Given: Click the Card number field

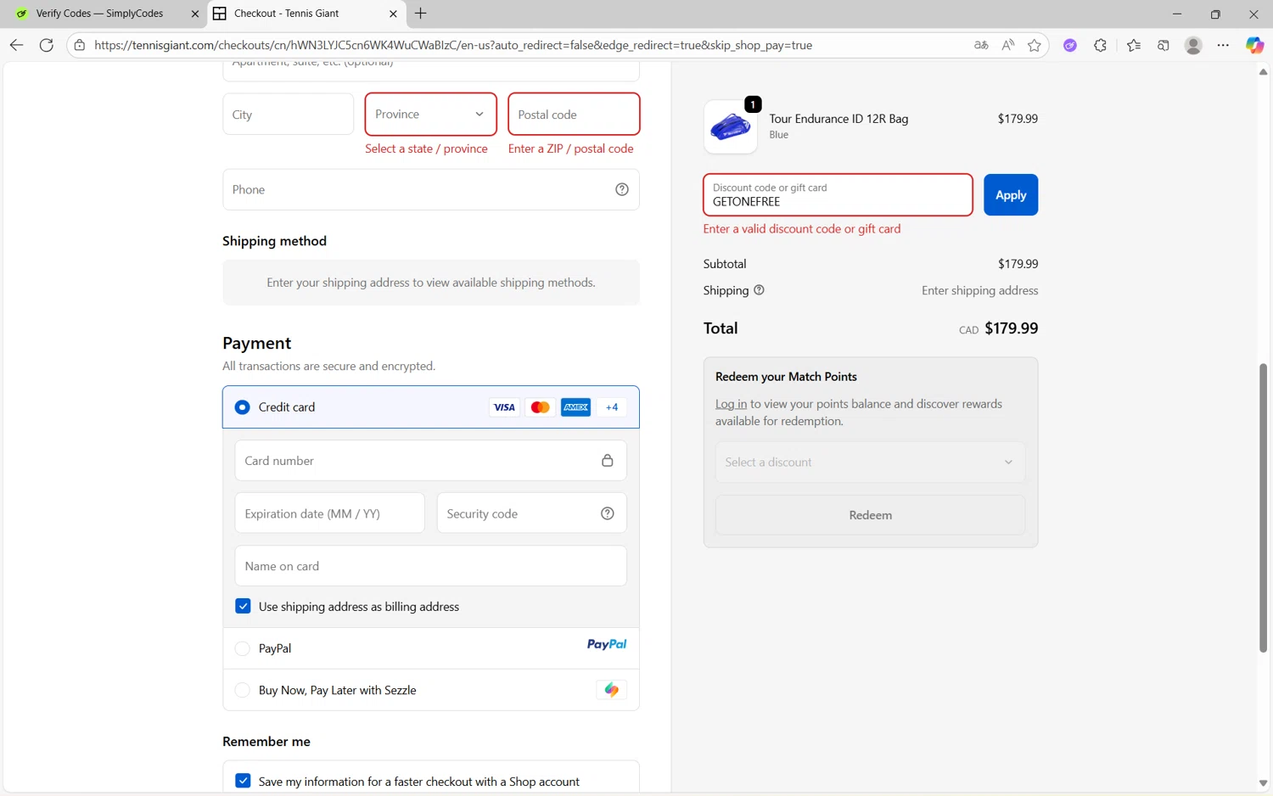Looking at the screenshot, I should [x=430, y=460].
